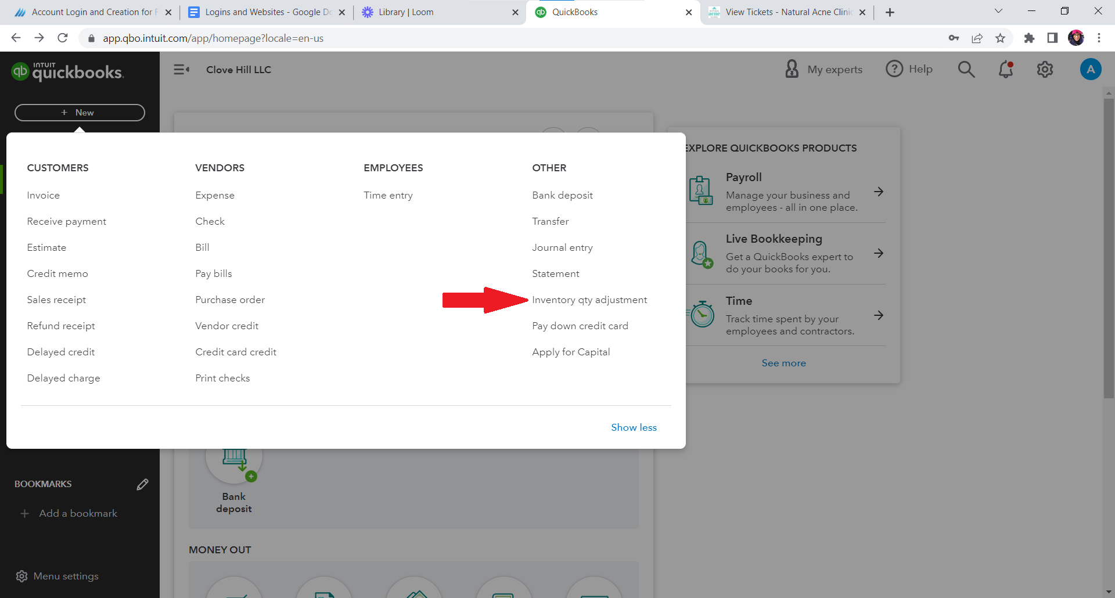Choose Bill under Vendors

202,247
